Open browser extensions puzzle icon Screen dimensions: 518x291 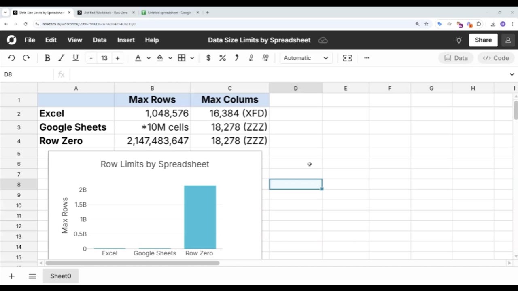[x=479, y=24]
